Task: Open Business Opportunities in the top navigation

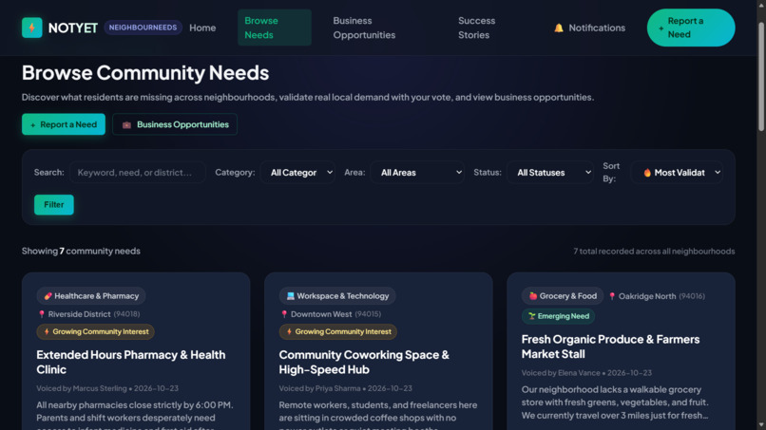Action: [x=364, y=28]
